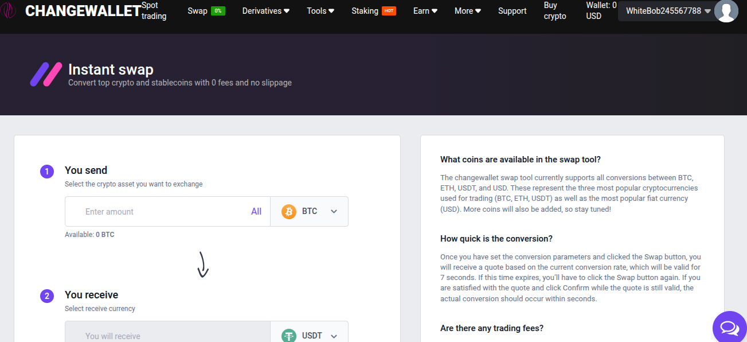This screenshot has width=747, height=342.
Task: Click the You receive heading
Action: pos(91,295)
